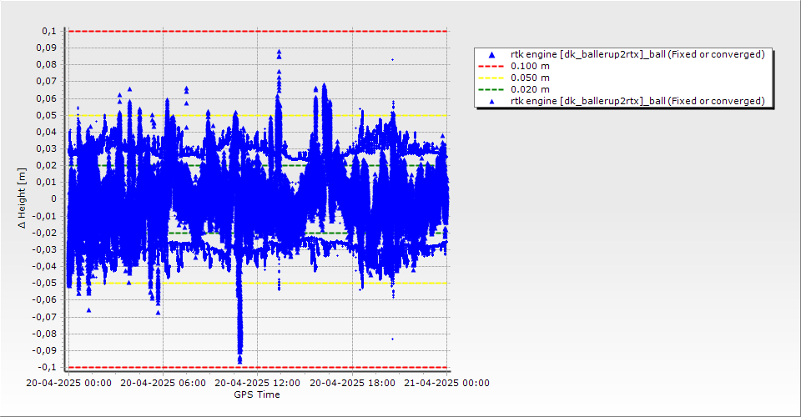Click the yellow dashed line legend swatch
This screenshot has width=801, height=417.
[491, 78]
